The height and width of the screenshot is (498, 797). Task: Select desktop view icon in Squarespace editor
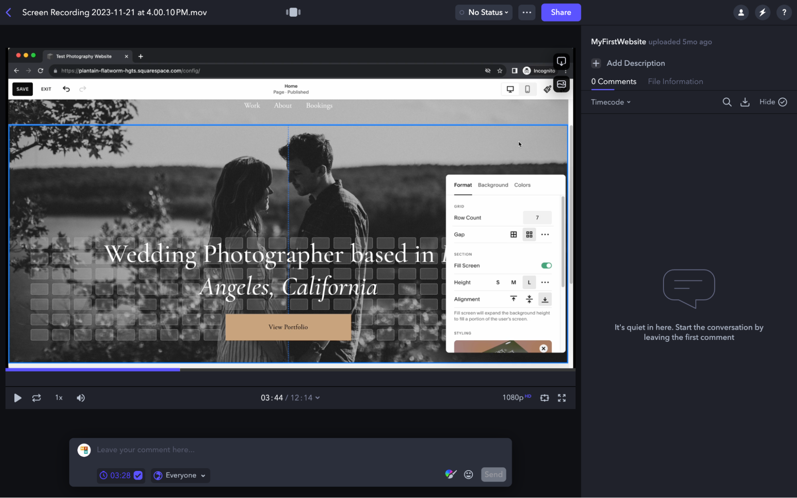510,89
